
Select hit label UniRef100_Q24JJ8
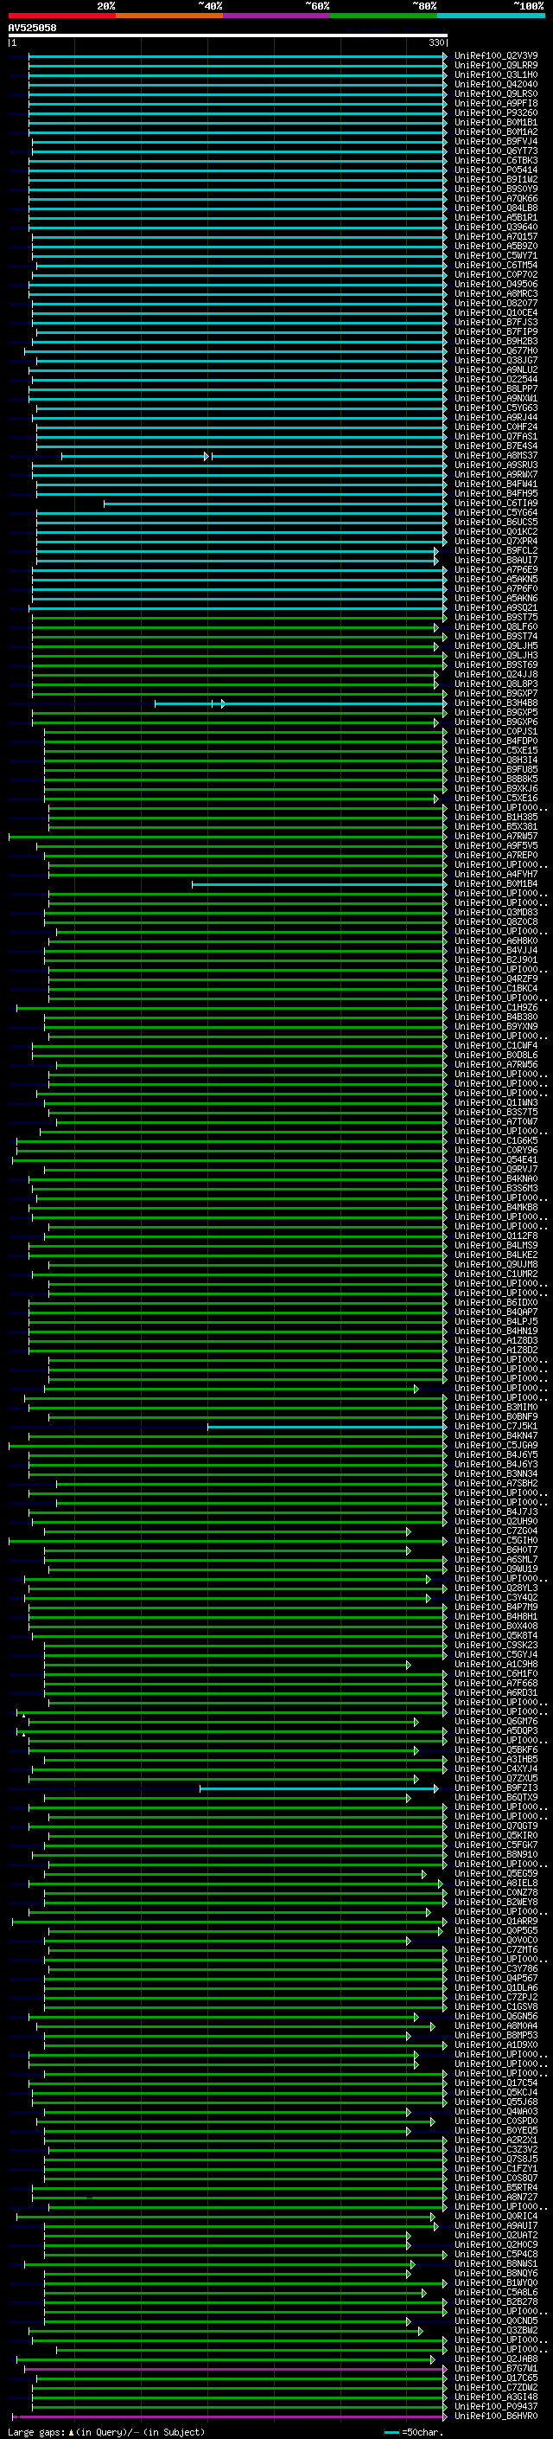coord(496,675)
